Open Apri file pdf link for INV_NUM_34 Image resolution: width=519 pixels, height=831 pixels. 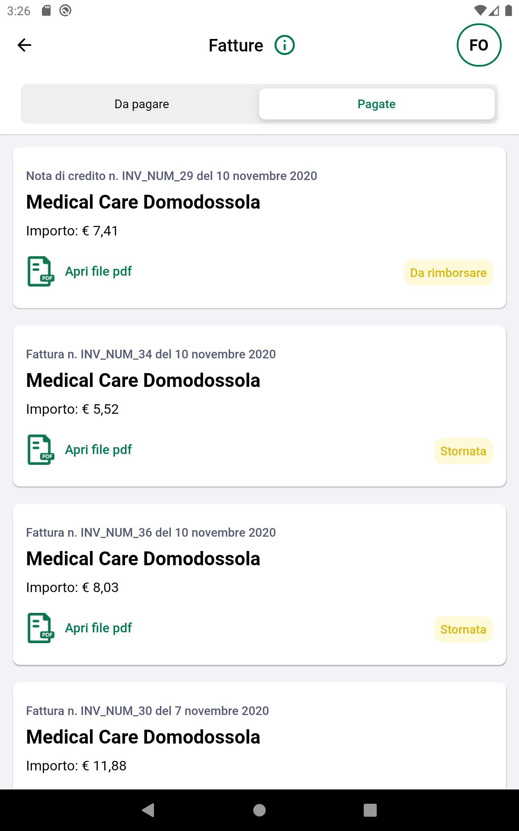pyautogui.click(x=98, y=450)
